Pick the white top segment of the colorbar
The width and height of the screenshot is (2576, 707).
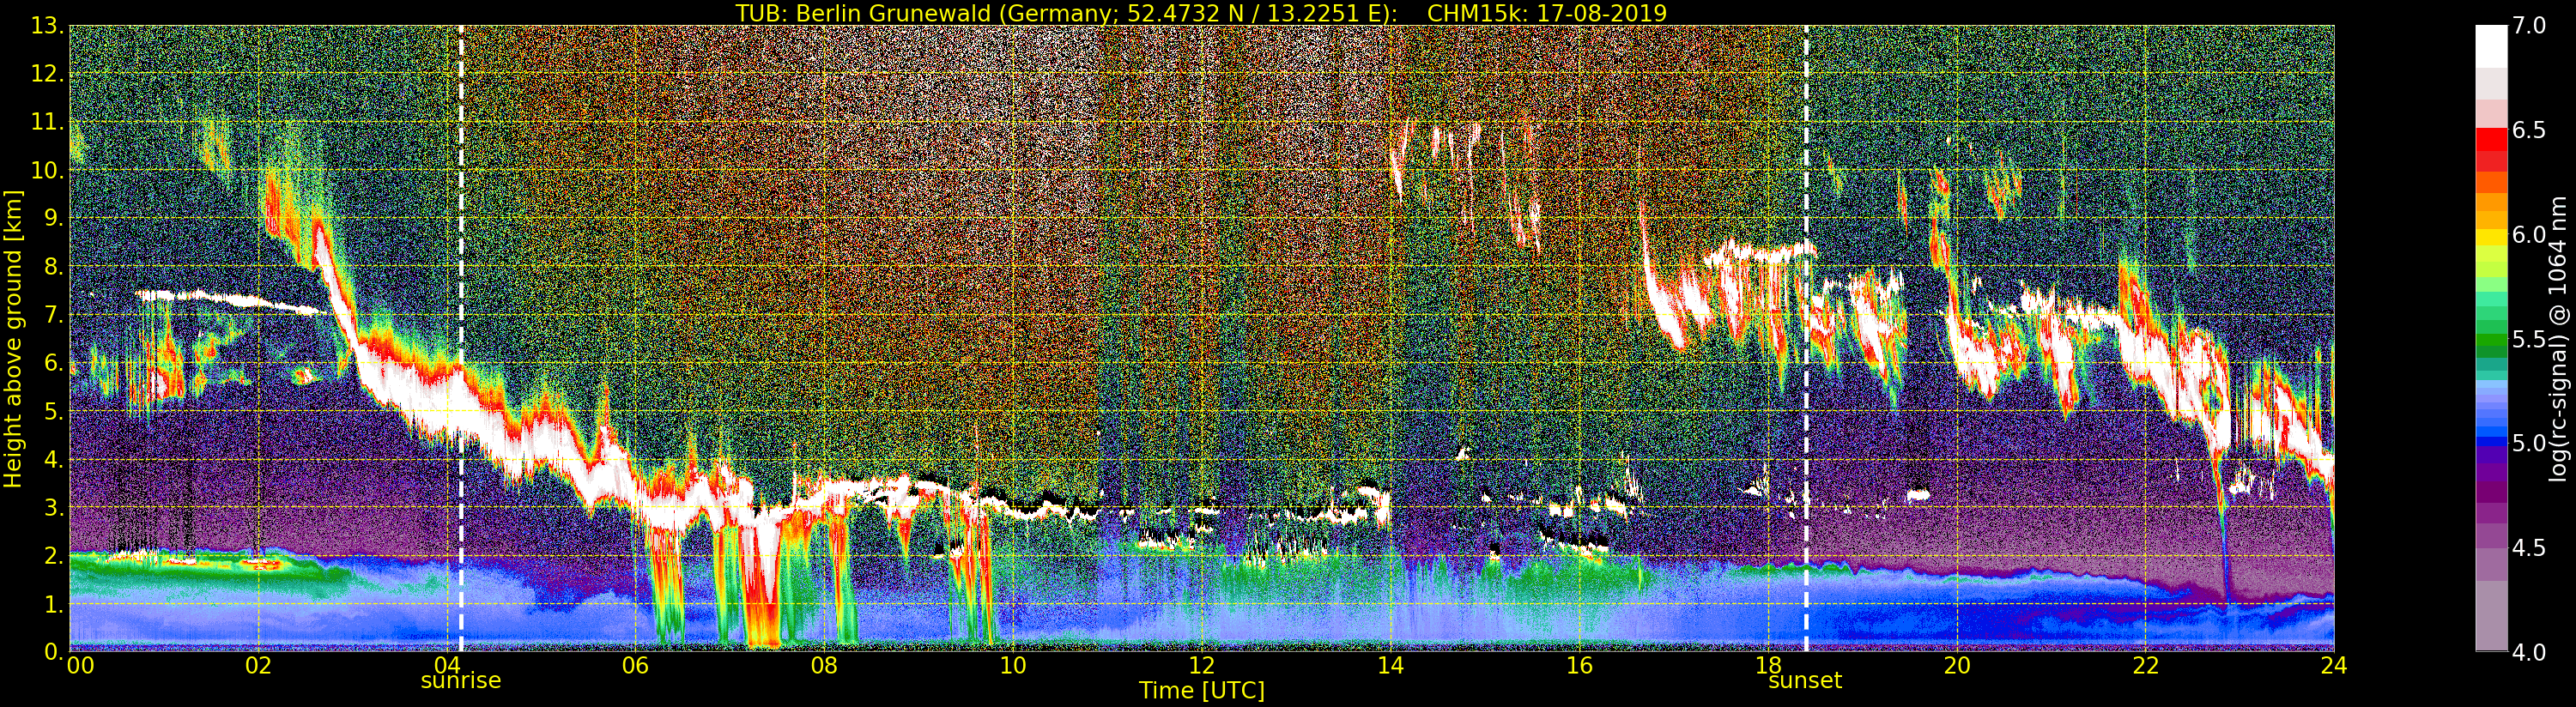pos(2491,47)
